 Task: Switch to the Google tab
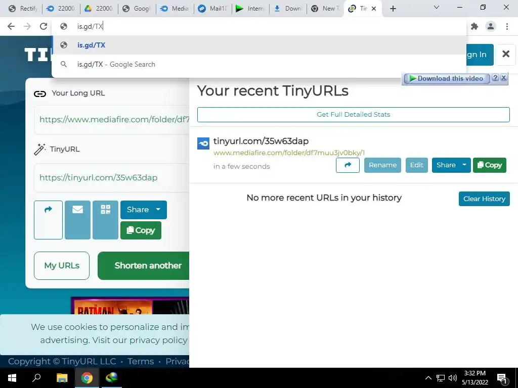(x=137, y=9)
